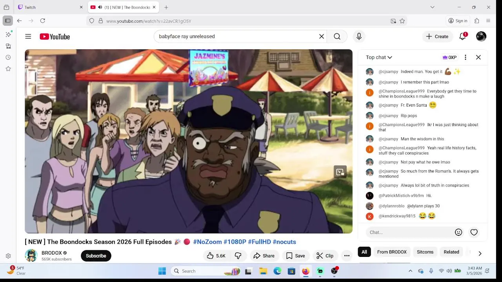Switch to the Twitch tab
This screenshot has height=282, width=502.
50,7
